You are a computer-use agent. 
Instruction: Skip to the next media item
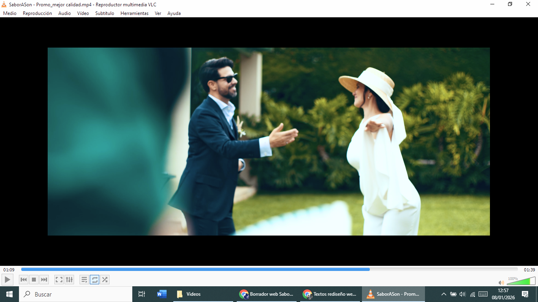(44, 280)
